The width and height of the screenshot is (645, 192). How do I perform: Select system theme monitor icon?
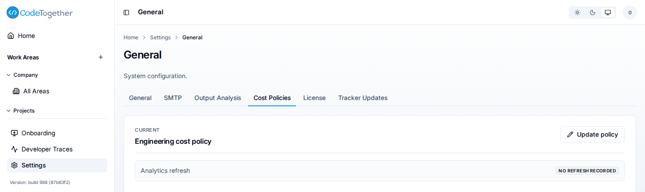pos(608,13)
